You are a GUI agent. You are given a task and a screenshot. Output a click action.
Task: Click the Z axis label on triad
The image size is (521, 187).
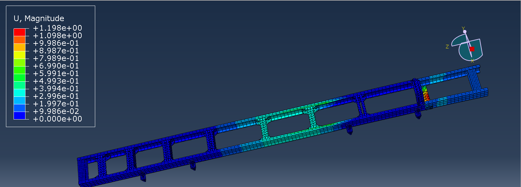pos(447,47)
